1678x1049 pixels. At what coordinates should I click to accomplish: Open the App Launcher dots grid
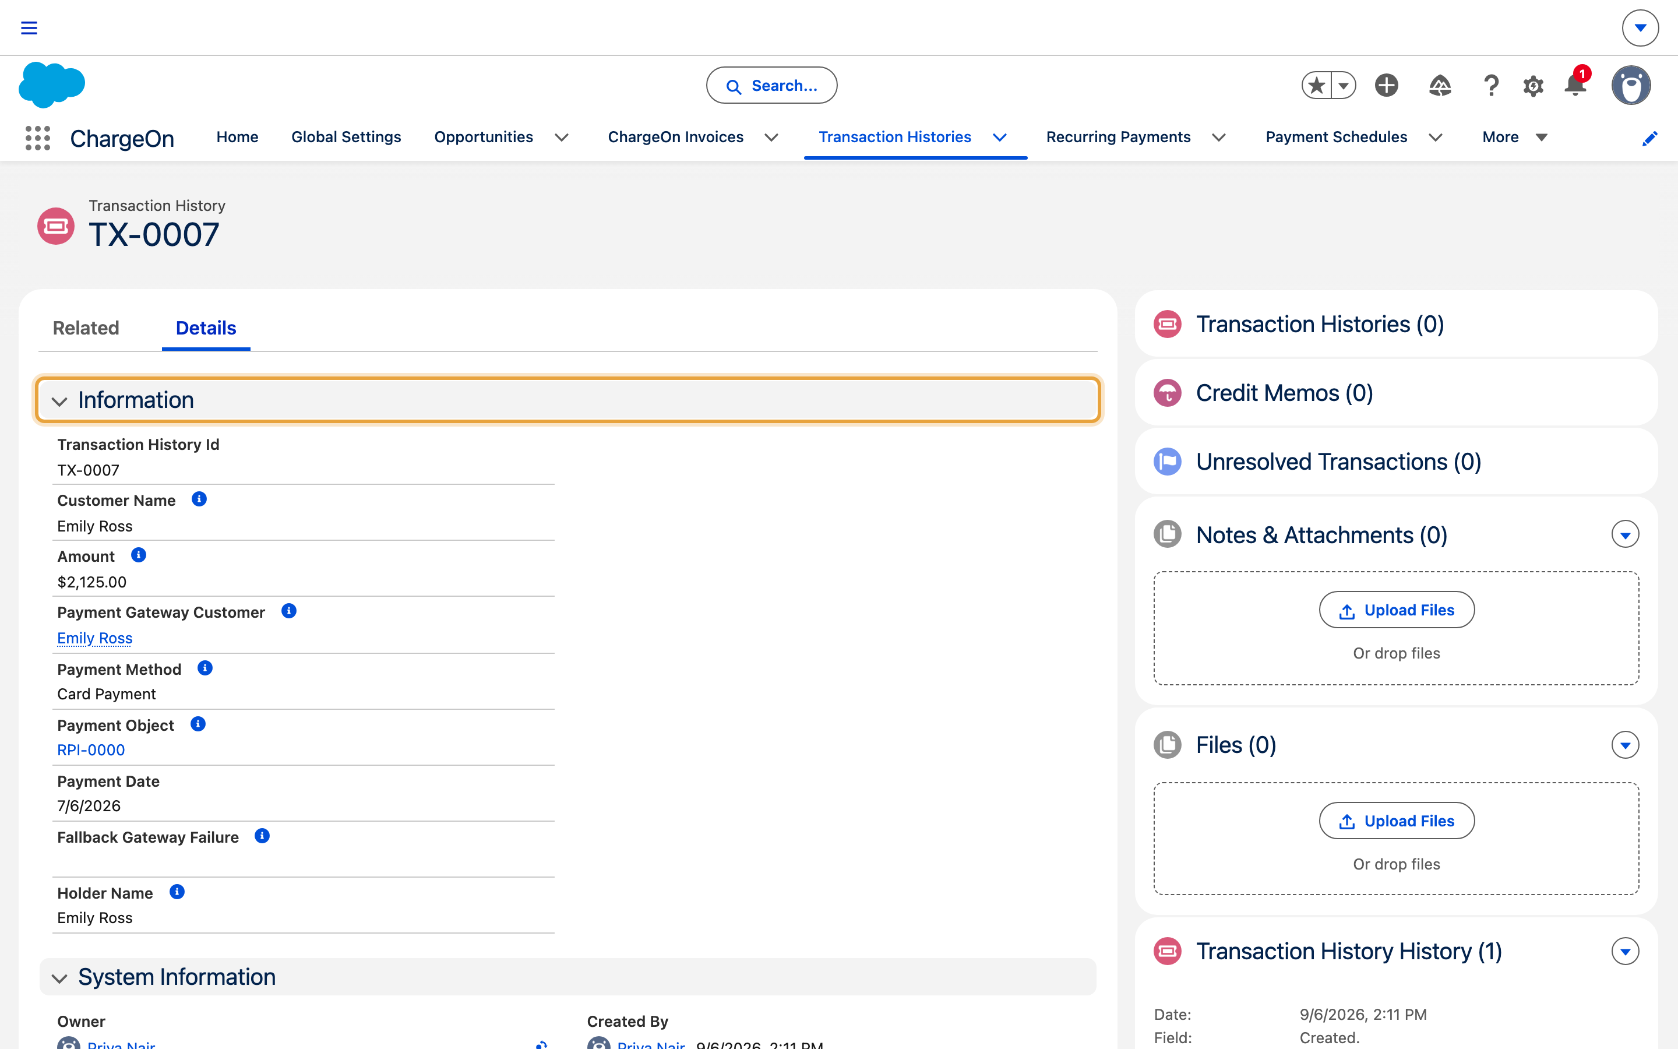point(38,138)
